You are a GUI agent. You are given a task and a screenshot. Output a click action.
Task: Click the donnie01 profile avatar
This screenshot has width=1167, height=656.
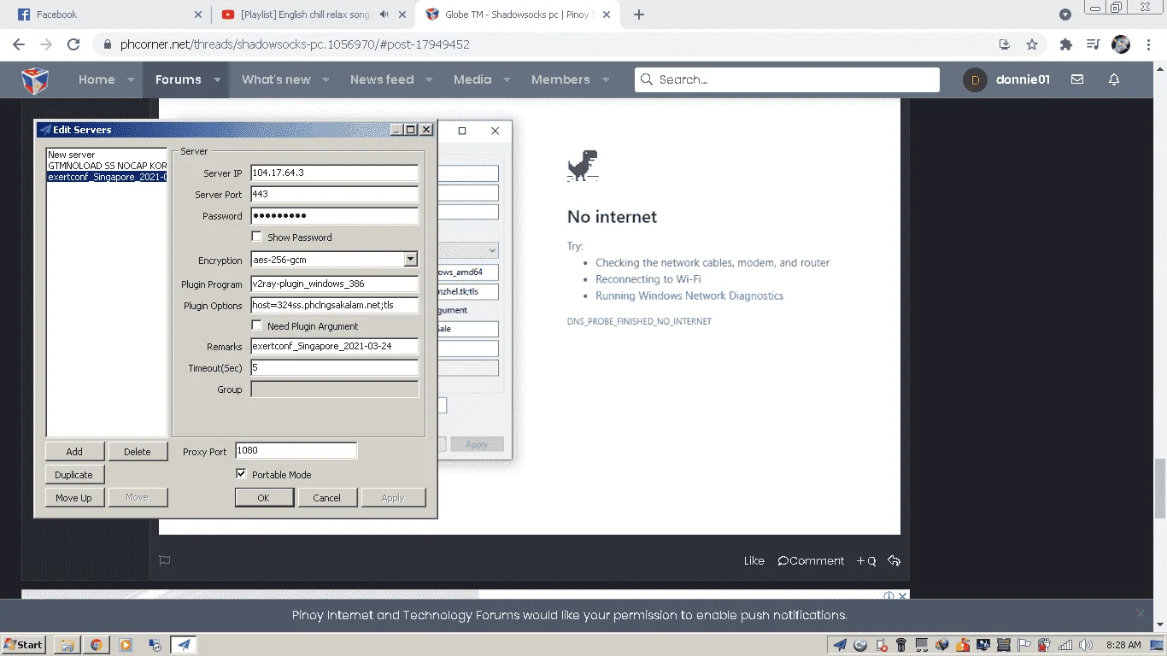tap(975, 80)
